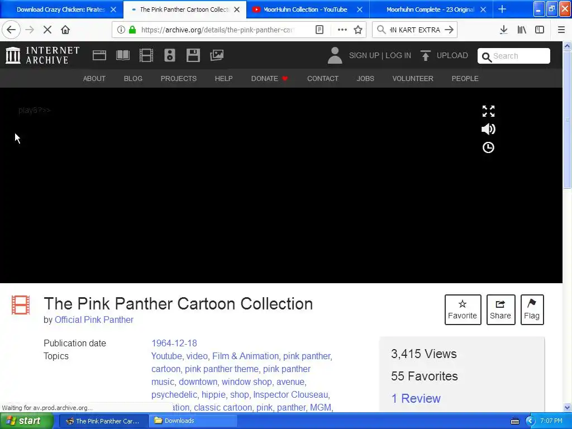Click the SIGN UP link
Image resolution: width=572 pixels, height=429 pixels.
coord(364,55)
